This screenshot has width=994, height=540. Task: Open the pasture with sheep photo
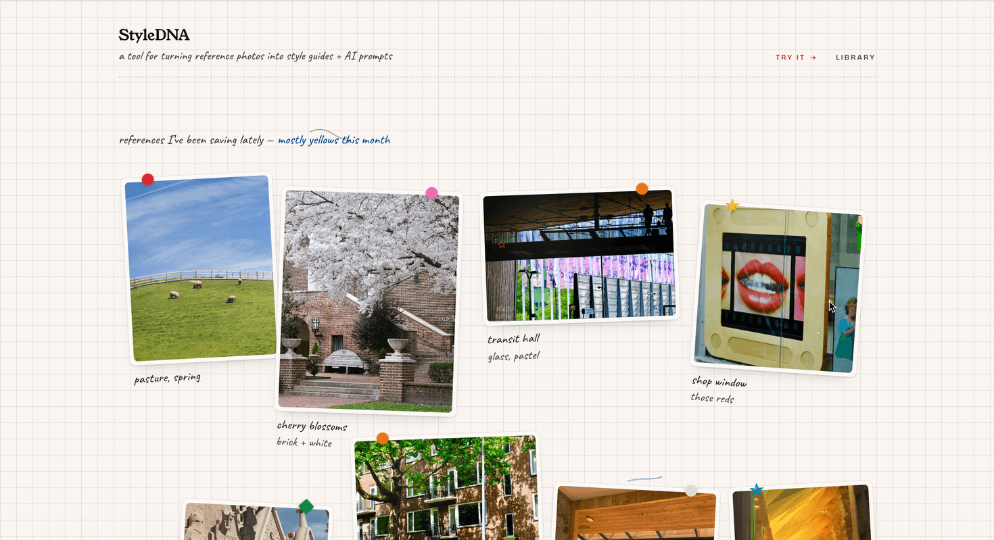(x=201, y=270)
